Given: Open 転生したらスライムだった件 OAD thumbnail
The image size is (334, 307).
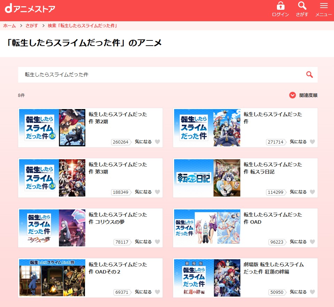Looking at the screenshot, I should coord(207,228).
